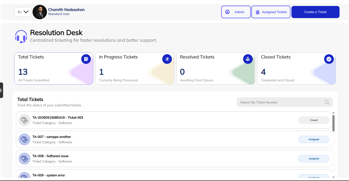Screen dimensions: 349x181
Task: Click the Total Tickets list heading
Action: point(30,99)
